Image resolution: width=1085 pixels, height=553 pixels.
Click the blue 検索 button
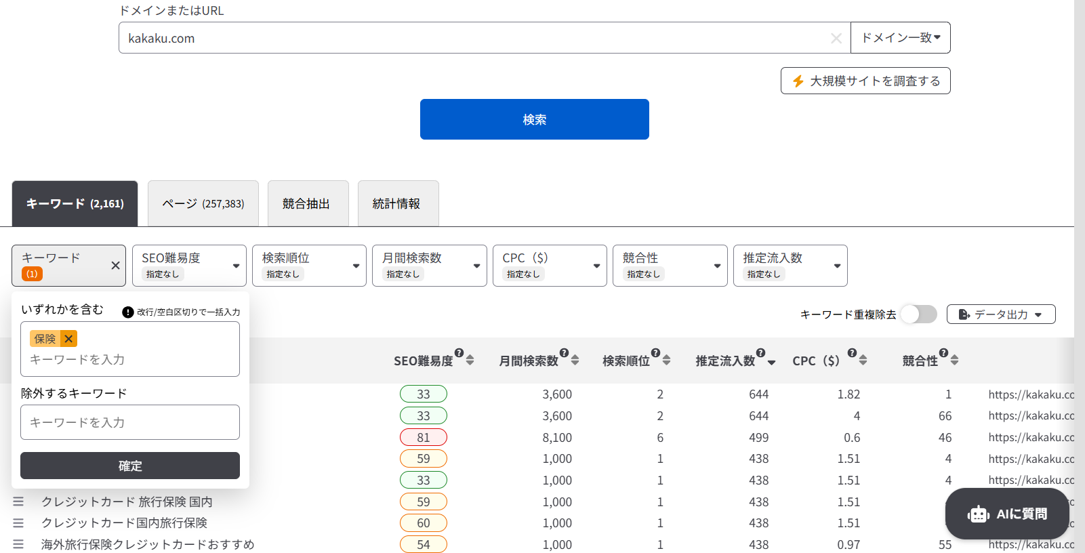click(534, 119)
